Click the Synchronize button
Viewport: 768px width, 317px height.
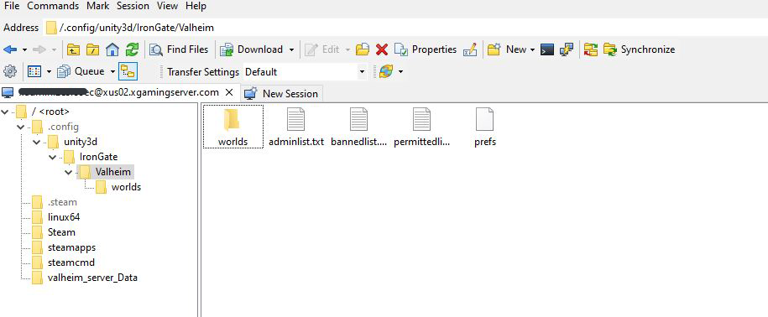click(x=640, y=49)
